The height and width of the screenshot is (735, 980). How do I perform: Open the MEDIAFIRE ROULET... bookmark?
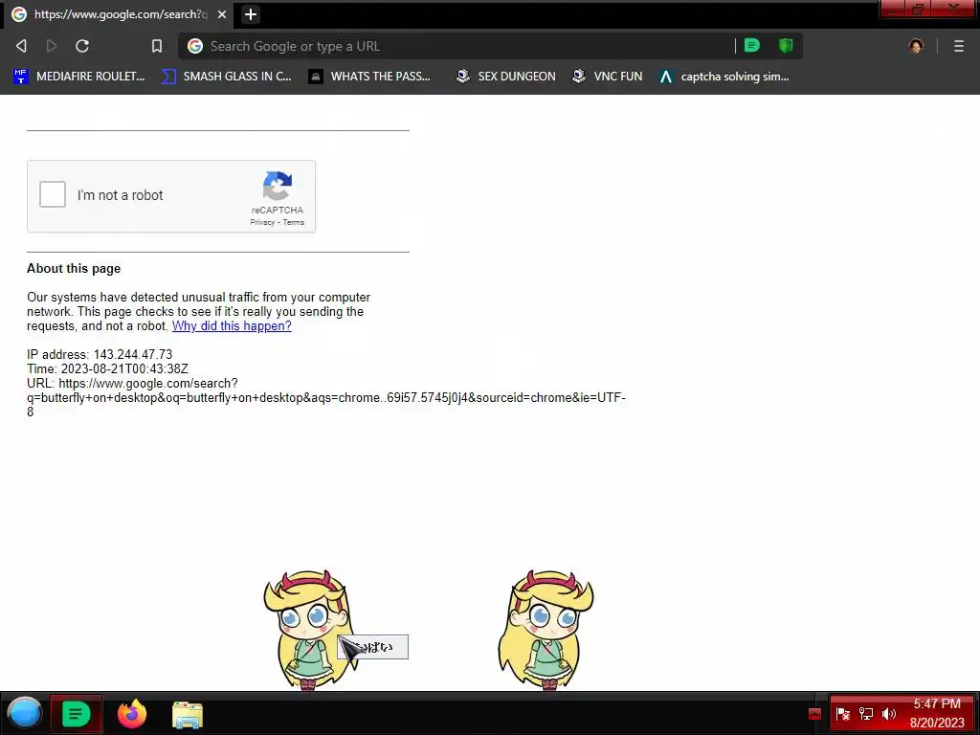79,77
